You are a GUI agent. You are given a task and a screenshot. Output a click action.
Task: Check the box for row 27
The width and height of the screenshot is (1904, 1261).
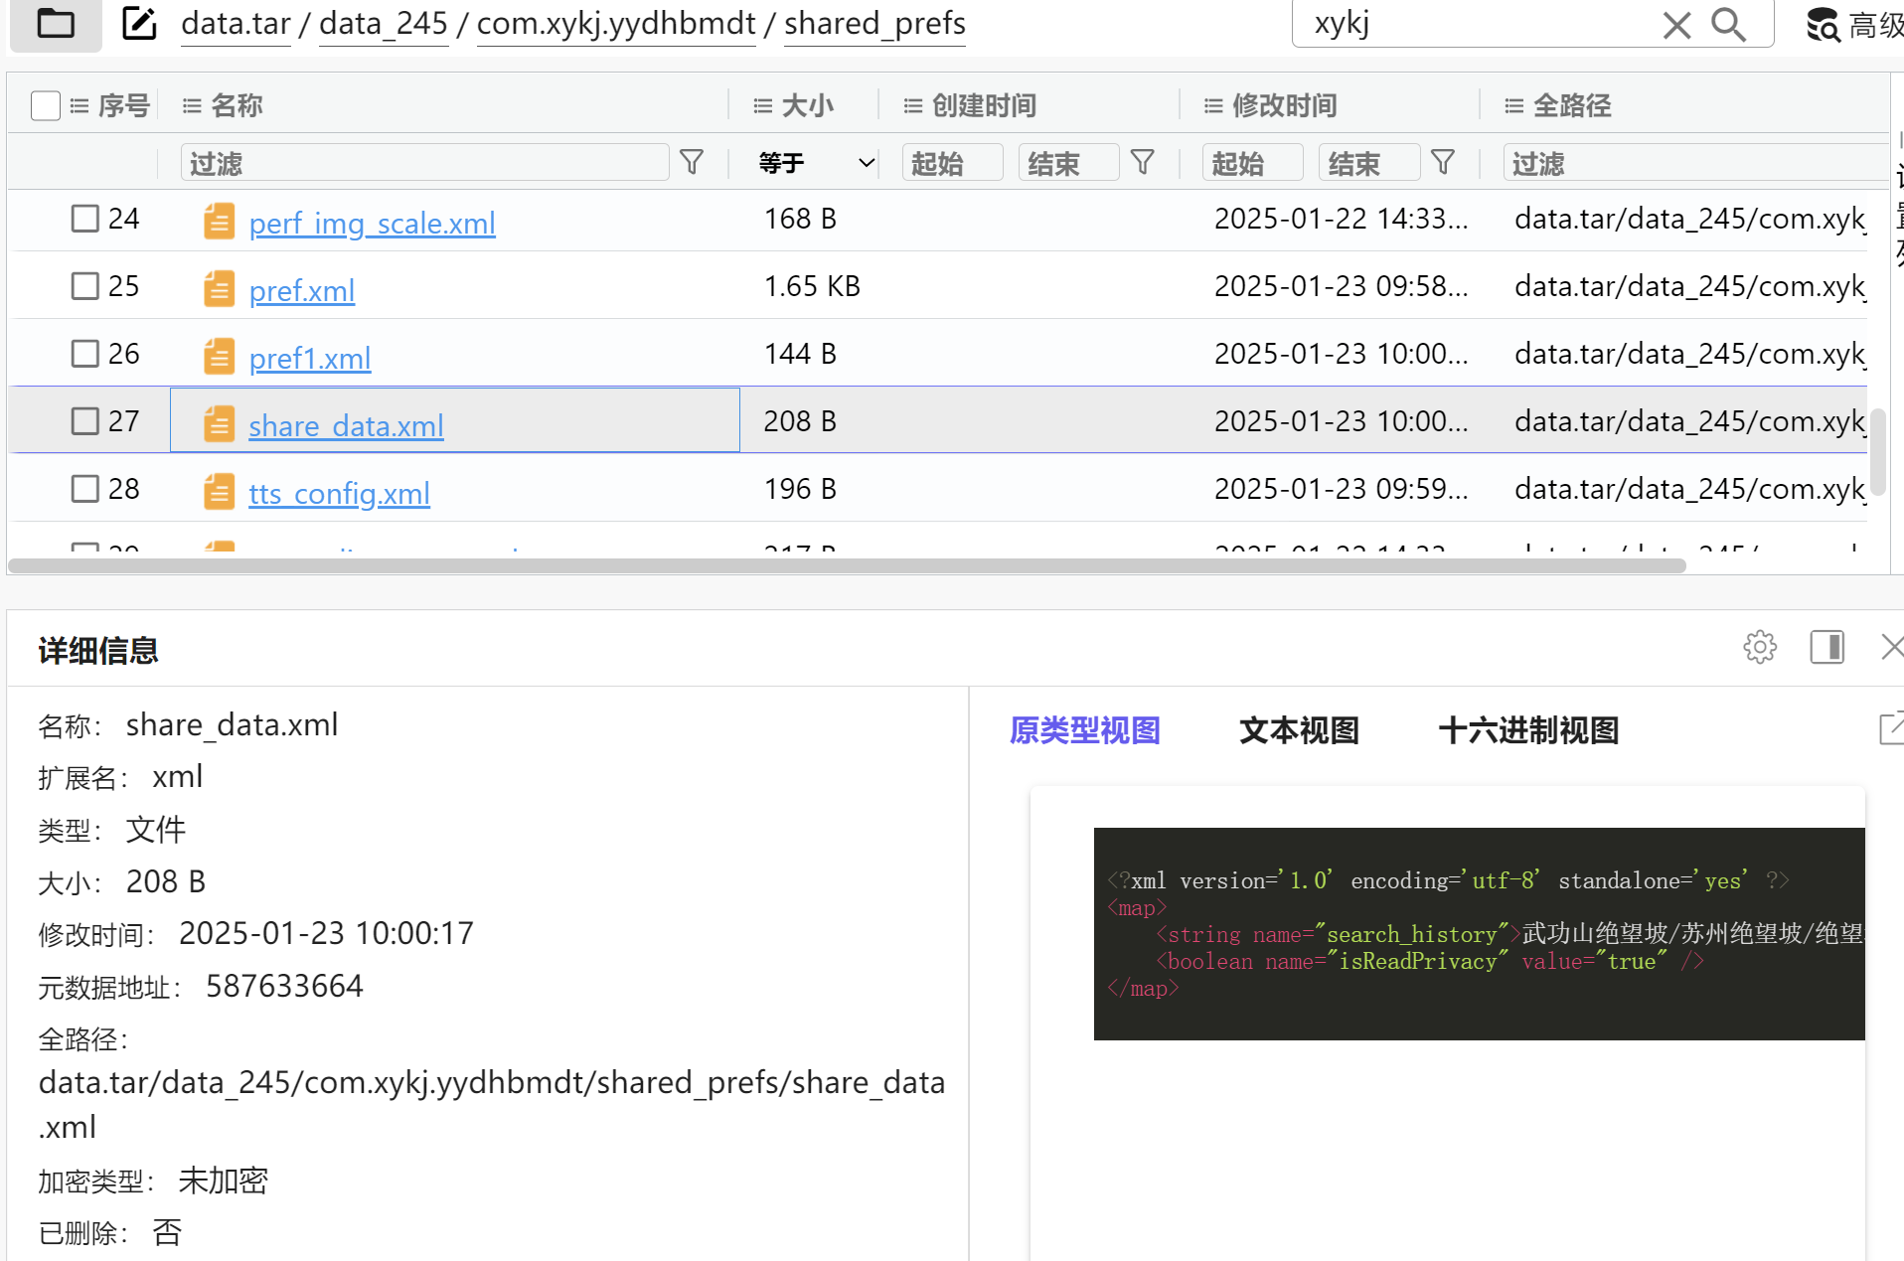click(85, 421)
